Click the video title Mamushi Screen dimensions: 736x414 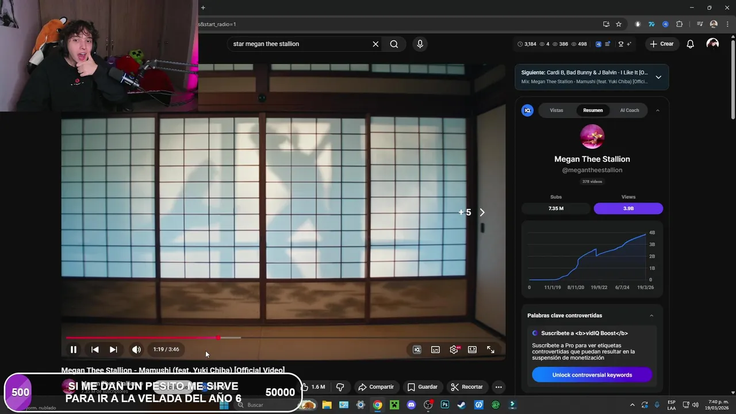point(173,370)
